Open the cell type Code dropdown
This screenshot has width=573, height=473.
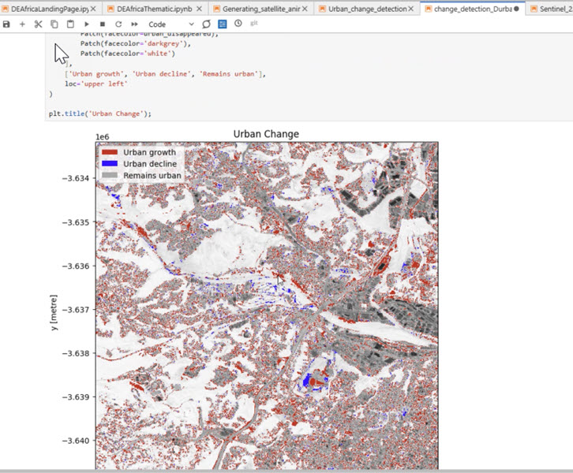170,24
